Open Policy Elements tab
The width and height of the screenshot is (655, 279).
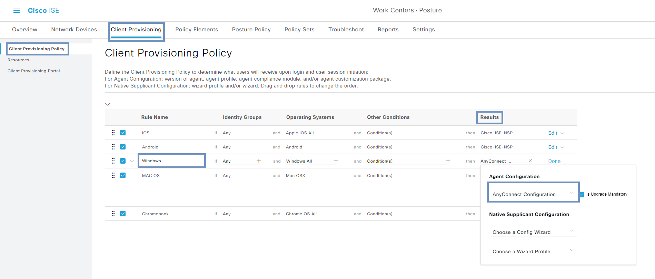pyautogui.click(x=197, y=30)
